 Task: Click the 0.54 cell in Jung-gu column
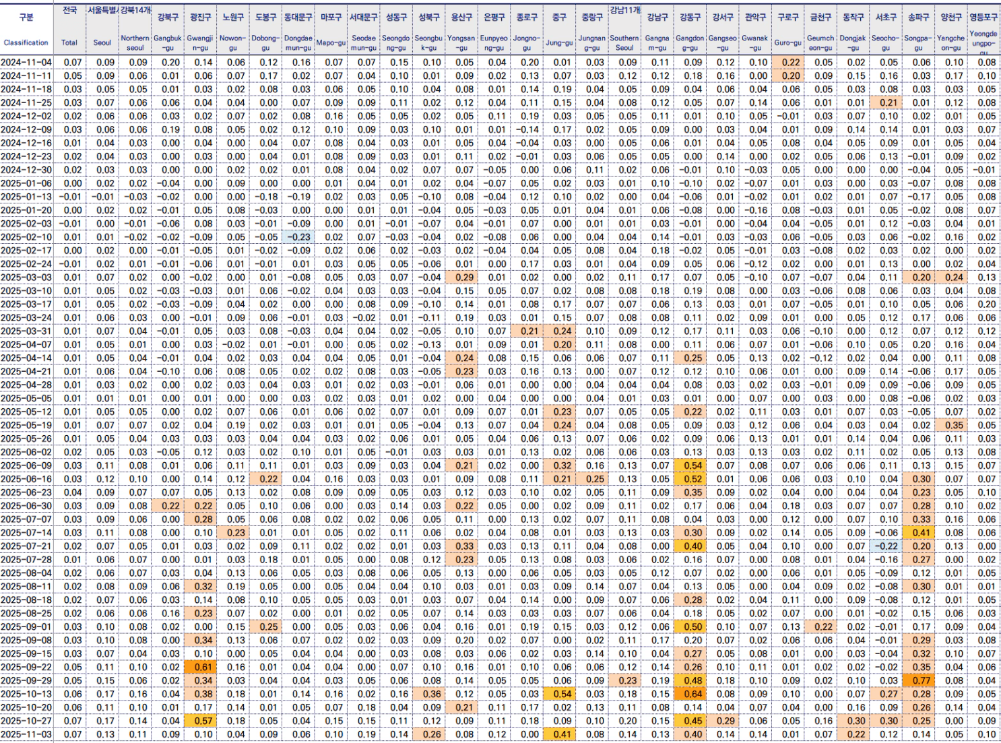coord(561,694)
